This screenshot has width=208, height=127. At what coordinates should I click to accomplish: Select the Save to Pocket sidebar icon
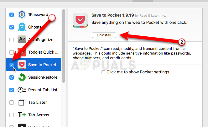click(22, 65)
